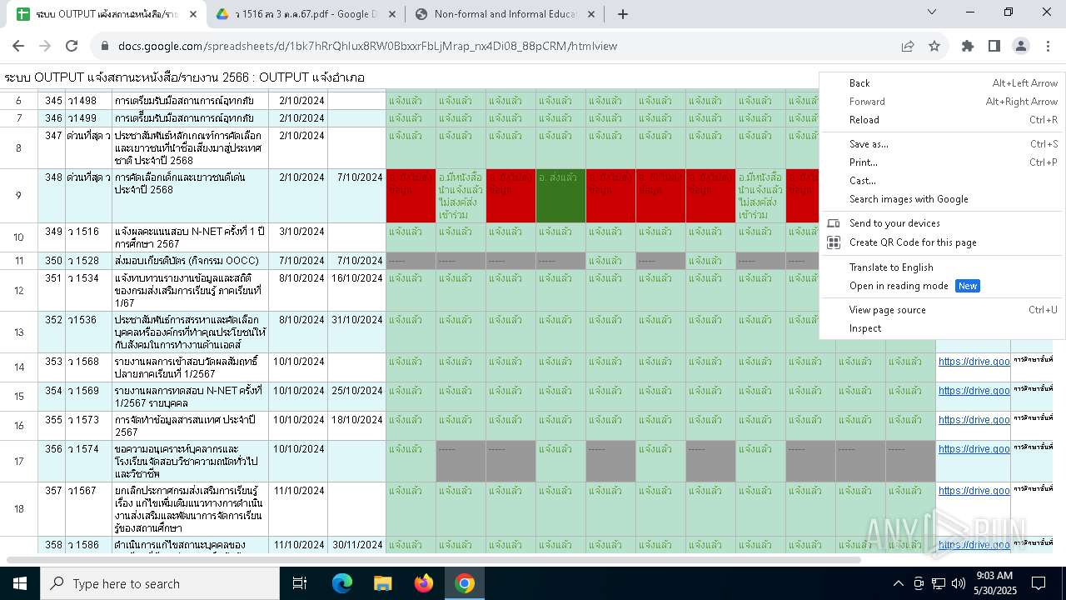1066x600 pixels.
Task: Select Create QR Code for this page
Action: click(941, 242)
